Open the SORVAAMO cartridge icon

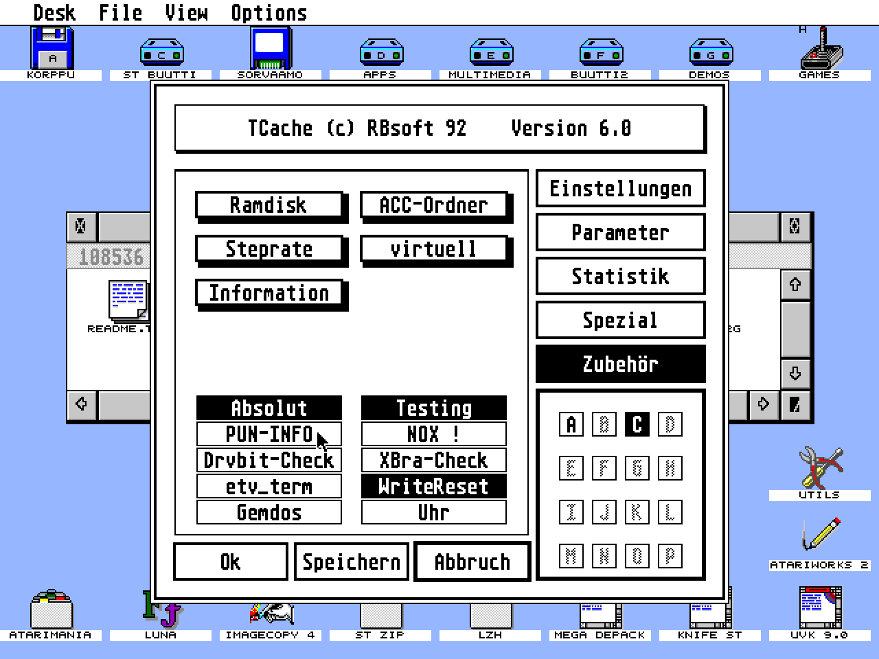(269, 48)
